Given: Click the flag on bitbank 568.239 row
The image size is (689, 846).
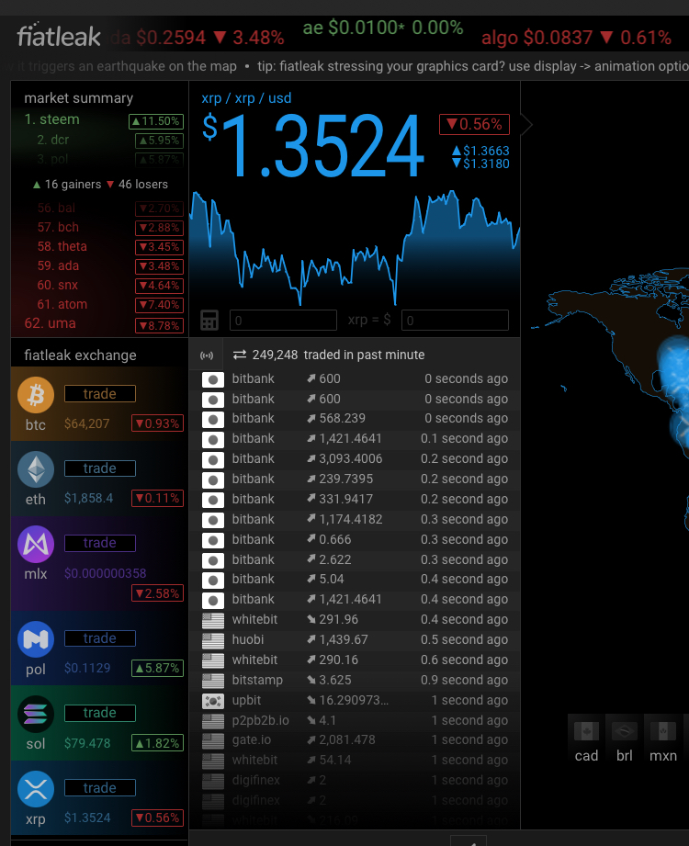Looking at the screenshot, I should [x=212, y=419].
